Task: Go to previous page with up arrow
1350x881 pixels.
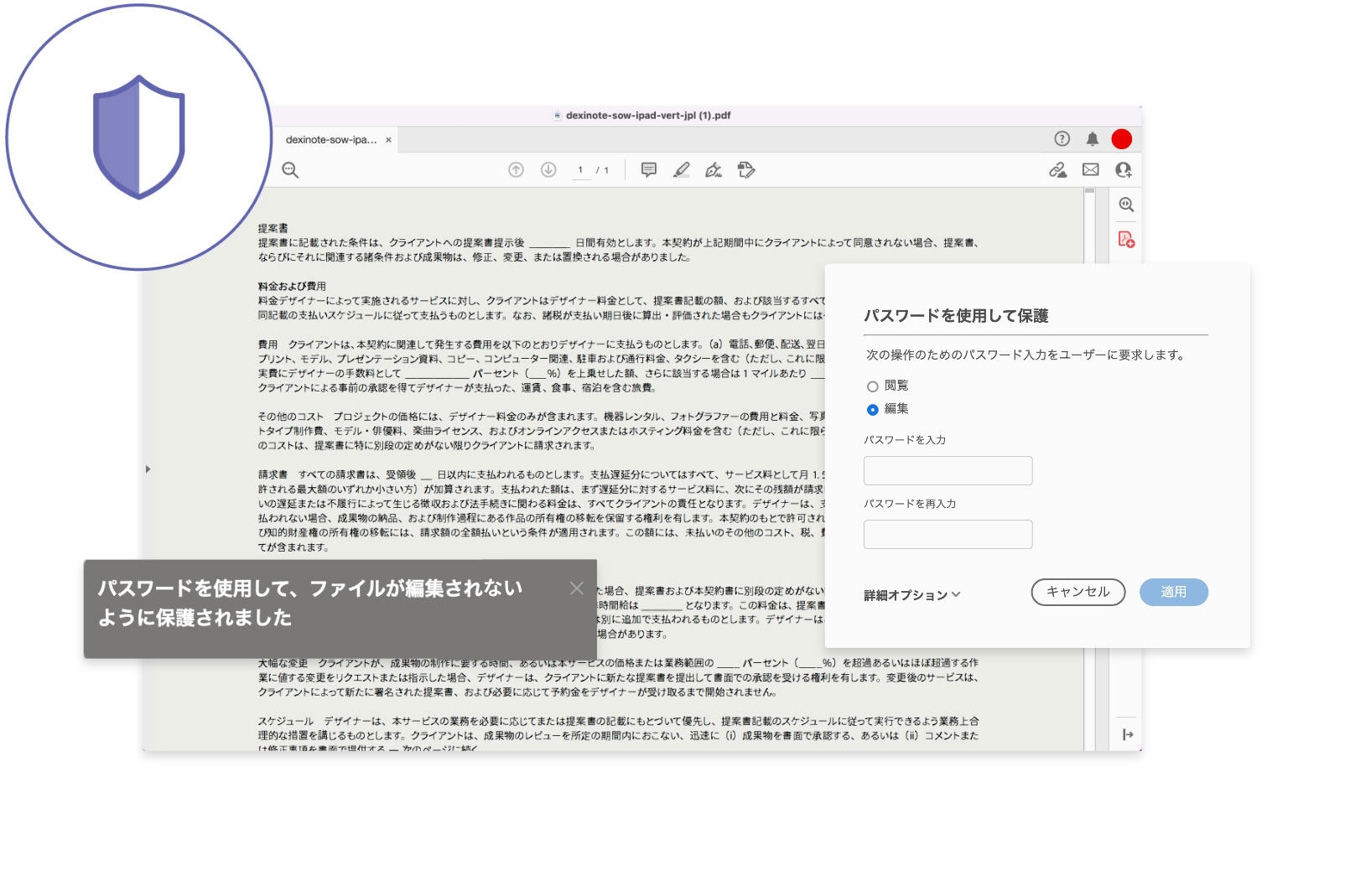Action: point(516,170)
